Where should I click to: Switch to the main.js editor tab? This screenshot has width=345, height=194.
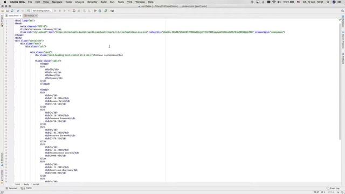point(31,16)
